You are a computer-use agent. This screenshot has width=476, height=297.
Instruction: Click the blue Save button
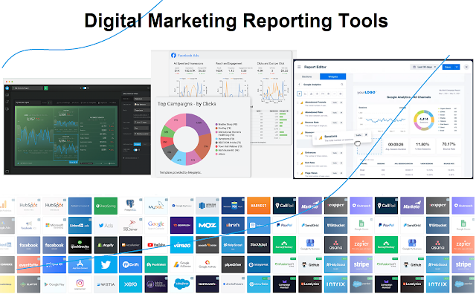coord(448,67)
